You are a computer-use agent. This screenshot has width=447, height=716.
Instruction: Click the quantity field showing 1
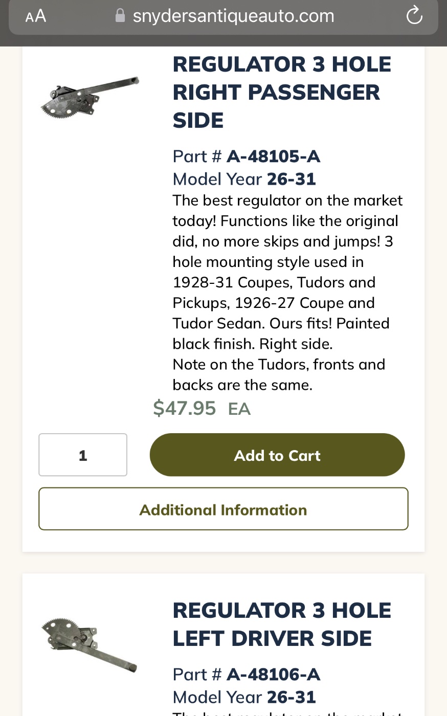coord(83,455)
